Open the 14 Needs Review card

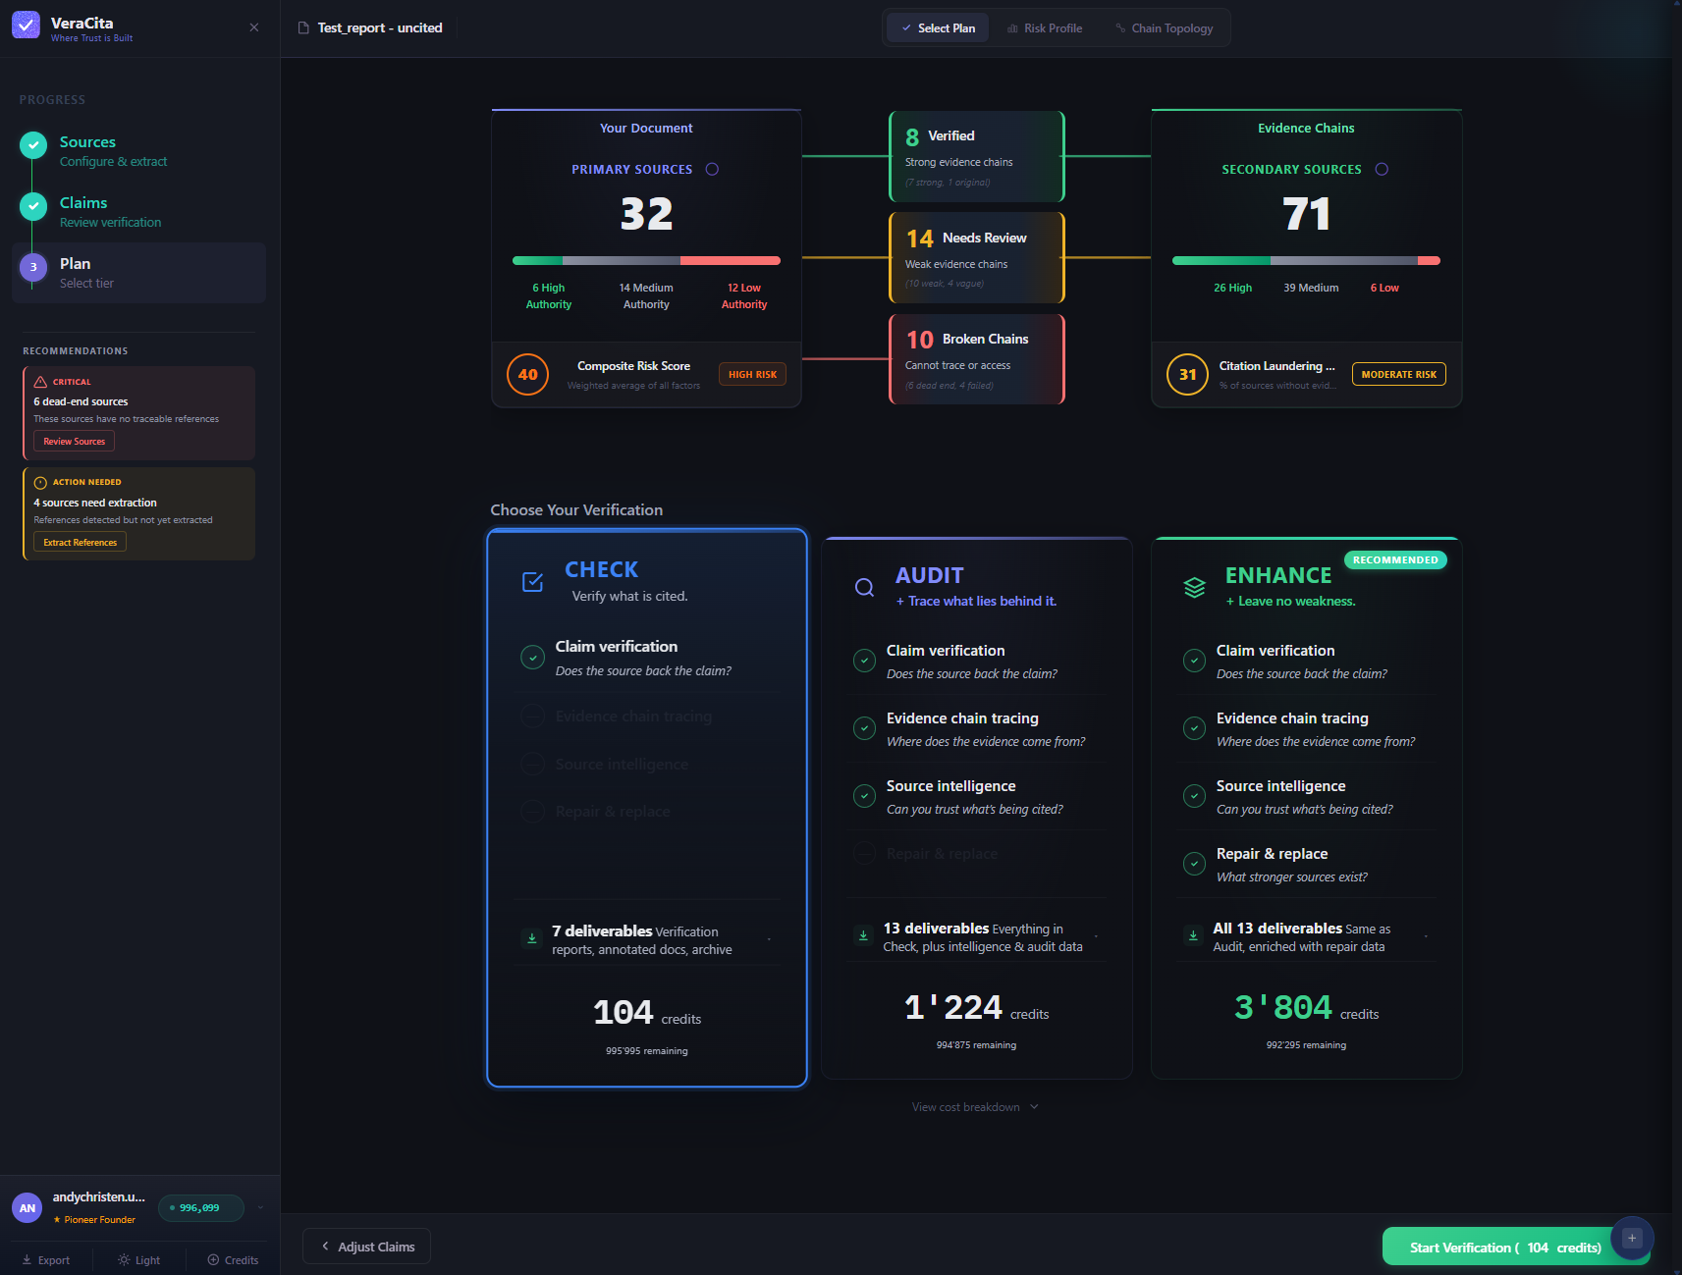point(977,257)
